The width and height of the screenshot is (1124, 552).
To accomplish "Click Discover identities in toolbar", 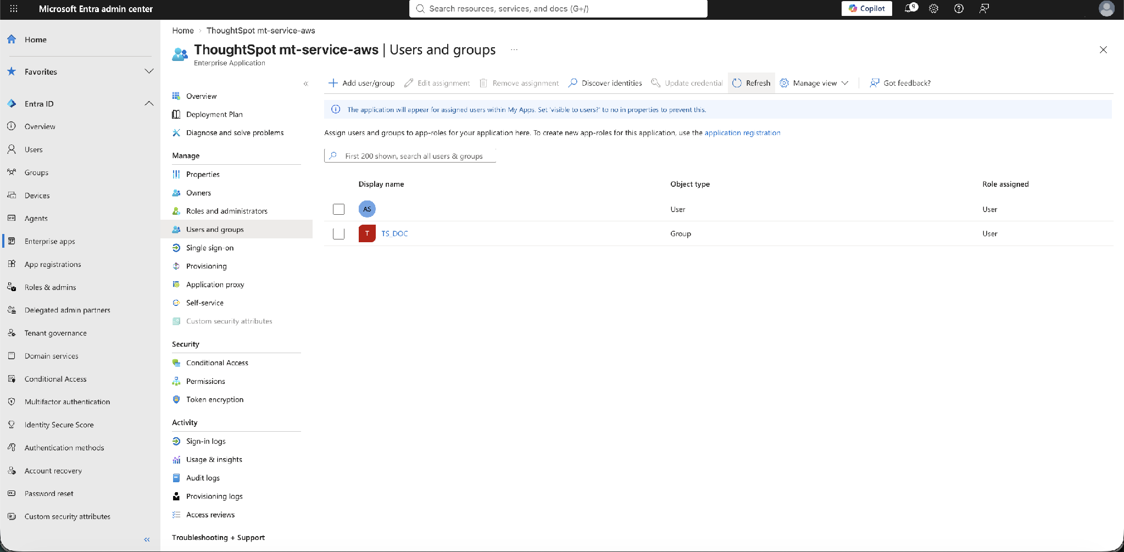I will 605,83.
